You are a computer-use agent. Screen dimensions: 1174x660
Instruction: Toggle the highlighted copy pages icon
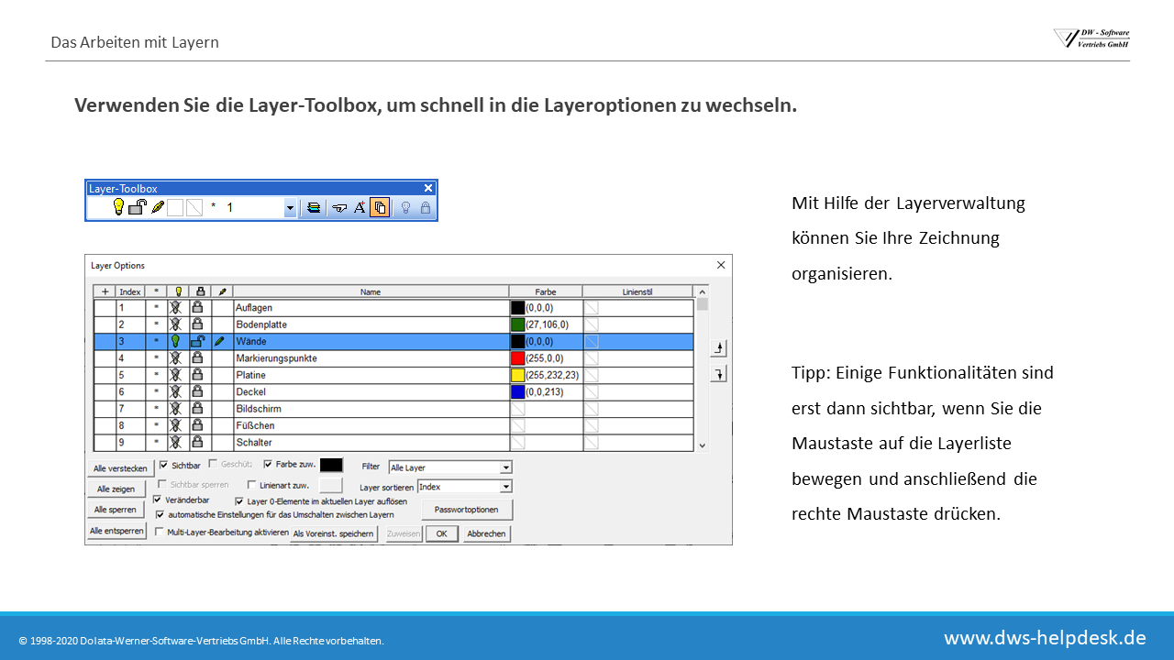click(380, 208)
